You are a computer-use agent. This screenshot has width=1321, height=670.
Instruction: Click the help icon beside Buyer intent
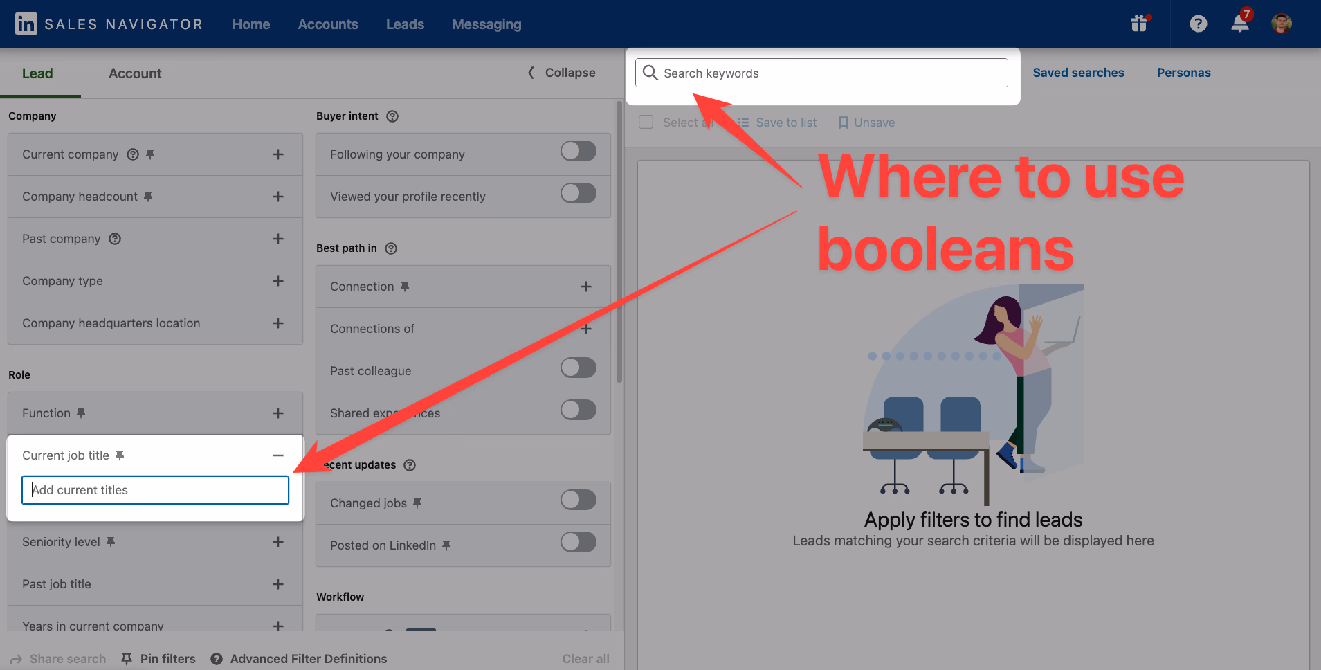(392, 116)
